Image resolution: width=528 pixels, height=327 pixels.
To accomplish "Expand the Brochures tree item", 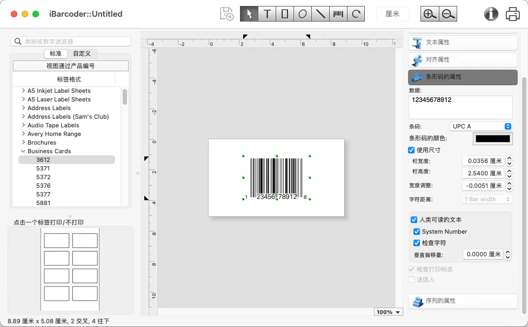I will click(x=23, y=142).
